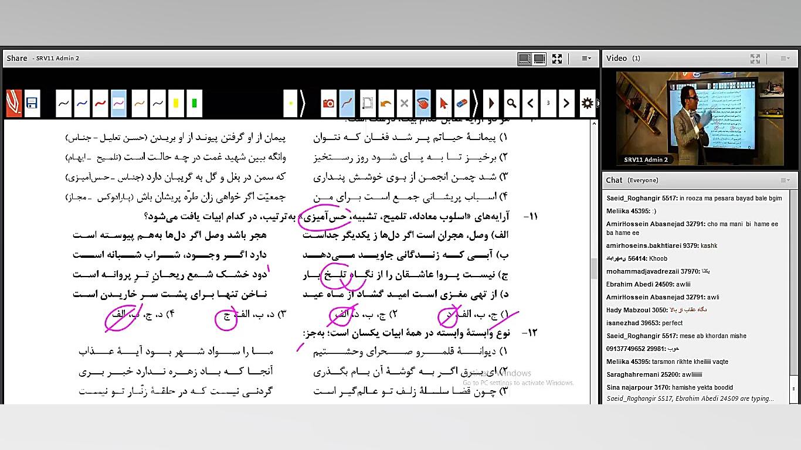Enable the pointer arrow tool
This screenshot has width=801, height=450.
(443, 103)
